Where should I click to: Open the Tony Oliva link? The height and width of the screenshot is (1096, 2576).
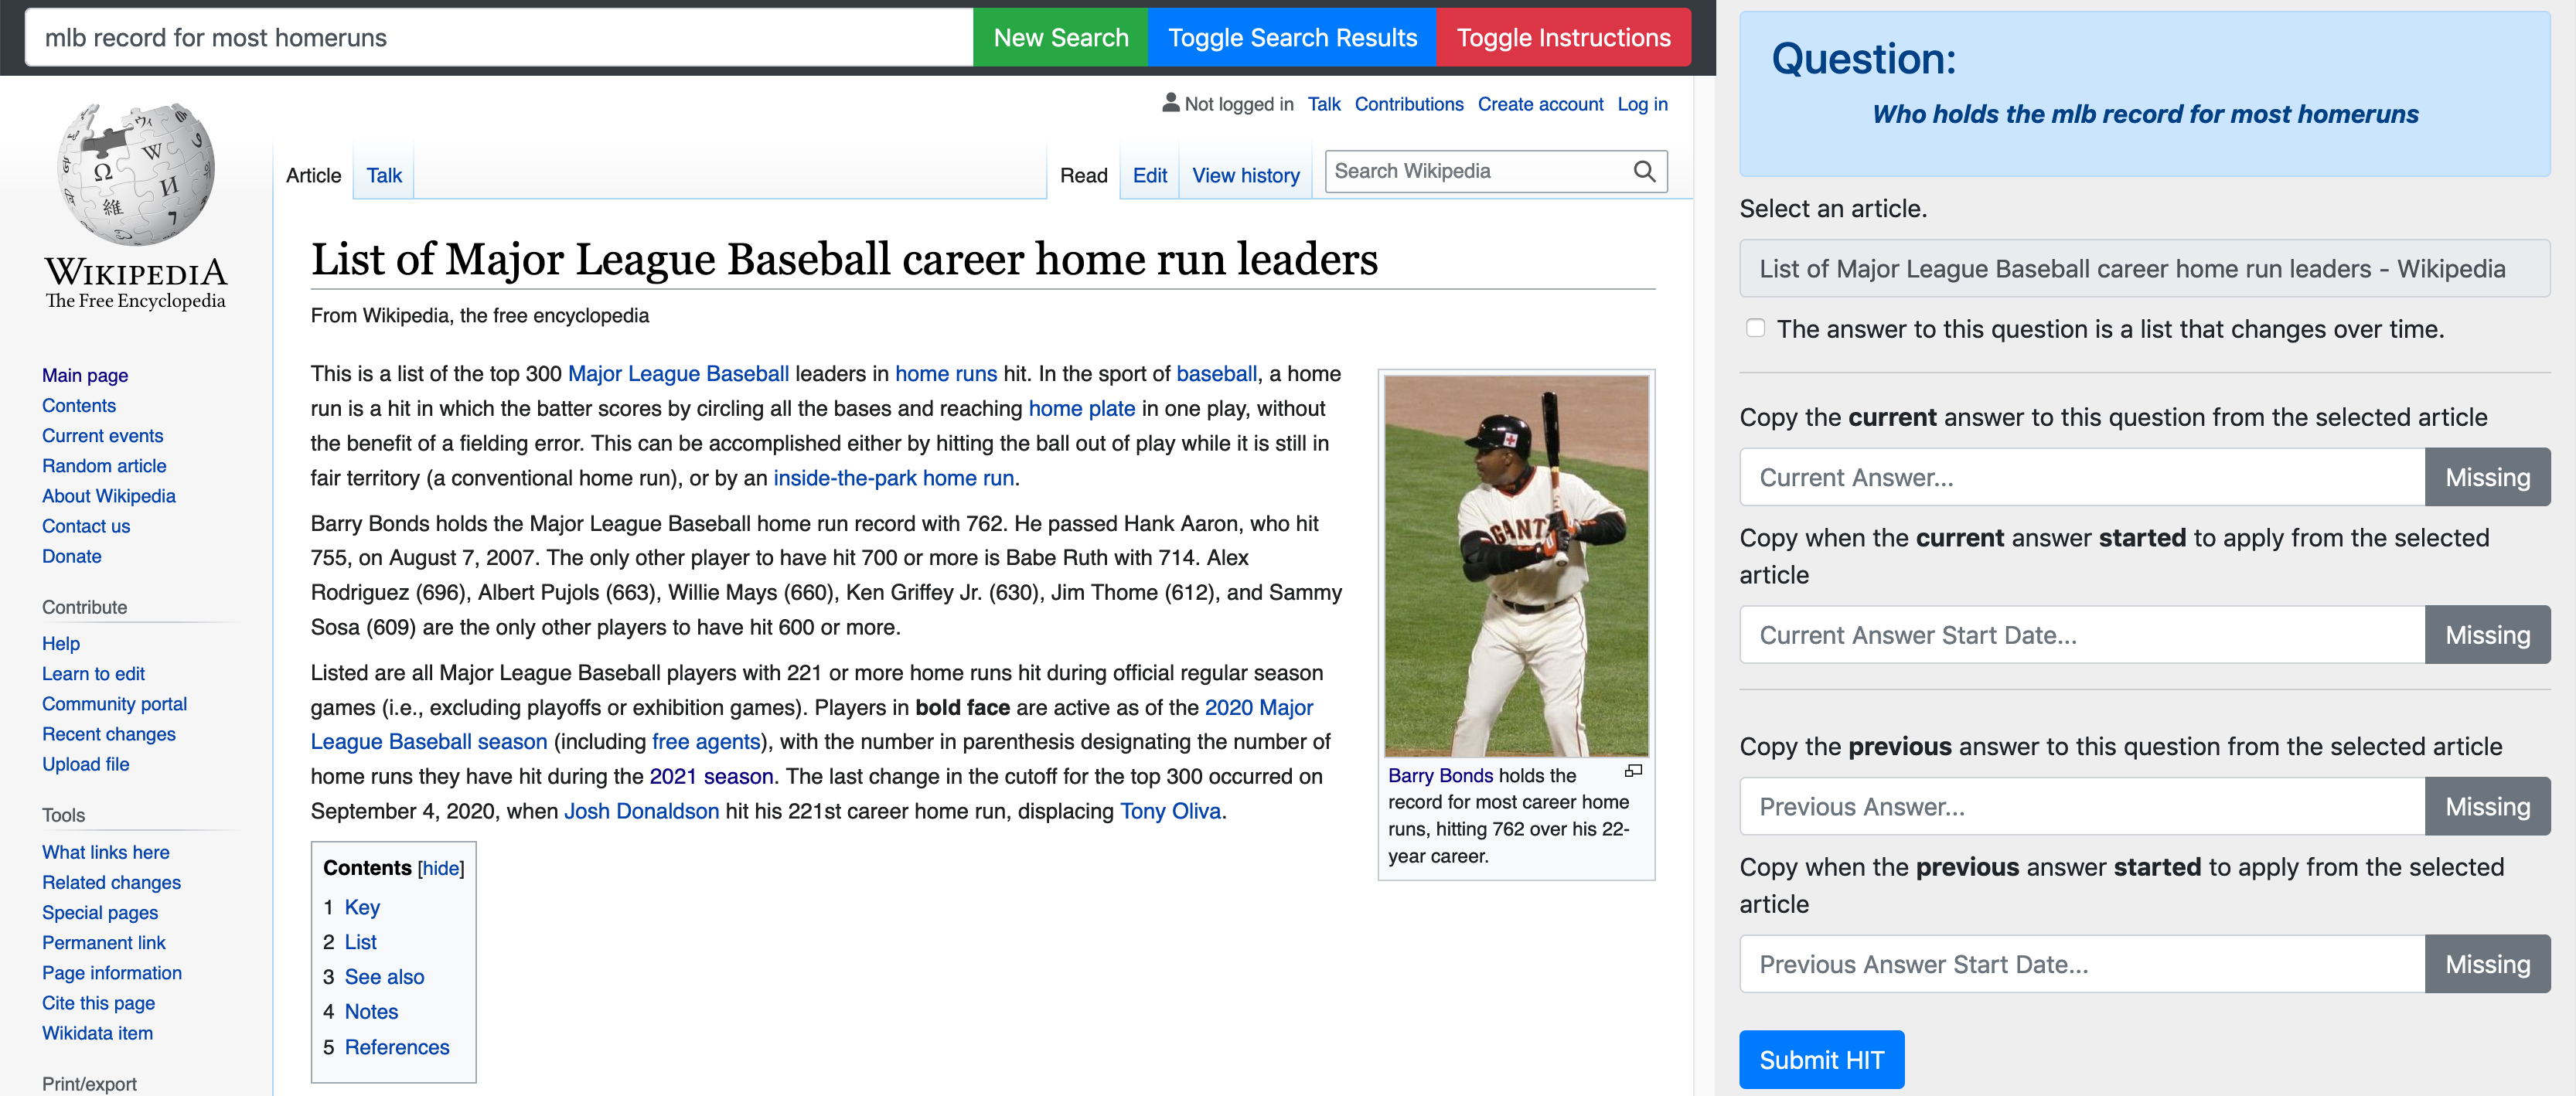point(1170,810)
